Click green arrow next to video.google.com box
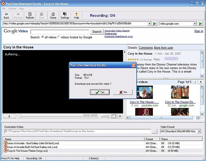 (200, 24)
